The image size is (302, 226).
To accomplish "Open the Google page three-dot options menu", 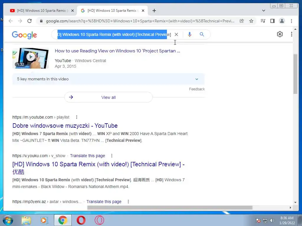I will tap(292, 34).
